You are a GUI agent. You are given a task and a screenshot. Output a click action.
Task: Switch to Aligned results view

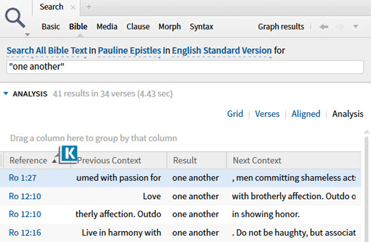click(x=305, y=114)
